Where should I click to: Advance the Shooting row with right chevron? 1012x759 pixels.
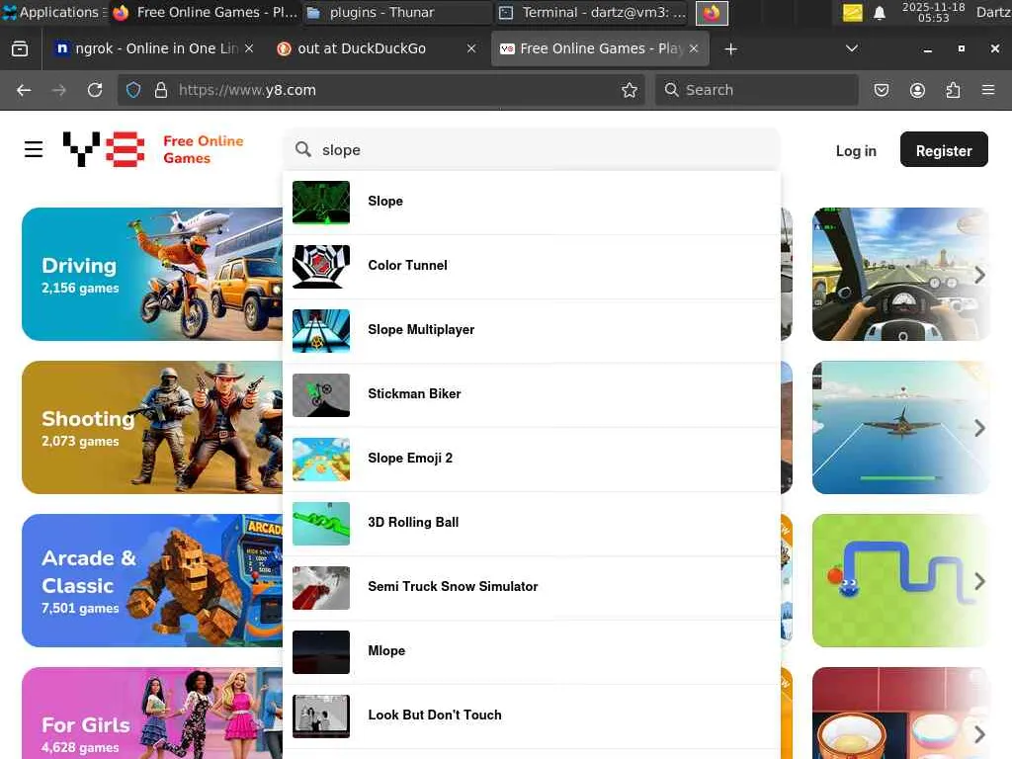pyautogui.click(x=979, y=428)
